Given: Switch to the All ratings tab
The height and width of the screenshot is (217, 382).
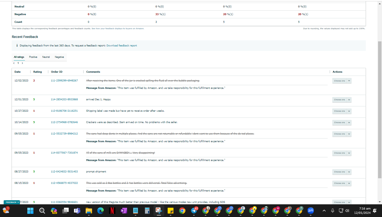Looking at the screenshot, I should coord(19,57).
